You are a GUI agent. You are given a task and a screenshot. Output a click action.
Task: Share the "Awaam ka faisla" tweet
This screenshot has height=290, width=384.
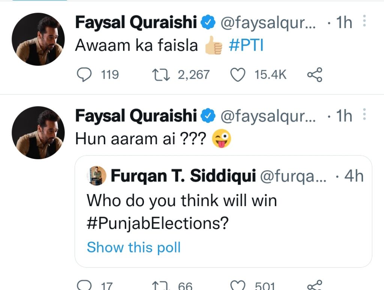314,75
